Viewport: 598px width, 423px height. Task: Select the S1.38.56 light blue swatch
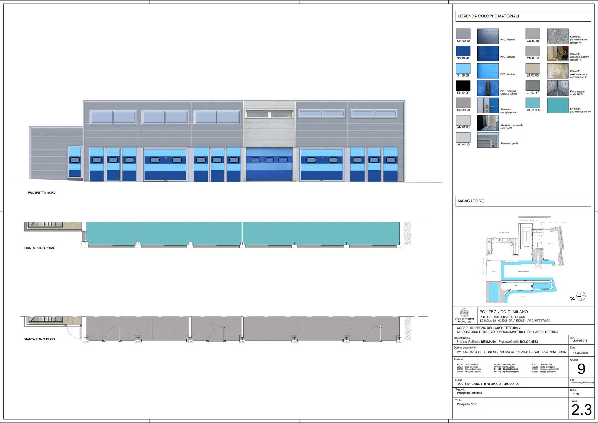pos(463,68)
